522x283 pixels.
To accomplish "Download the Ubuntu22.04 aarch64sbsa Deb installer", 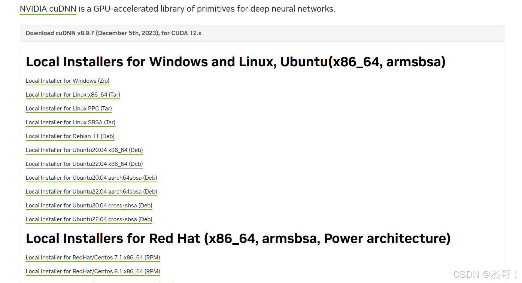I will coord(91,192).
